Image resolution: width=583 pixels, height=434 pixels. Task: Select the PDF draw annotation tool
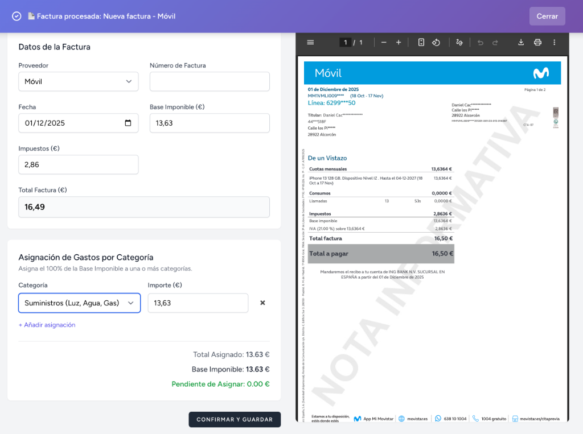point(459,42)
